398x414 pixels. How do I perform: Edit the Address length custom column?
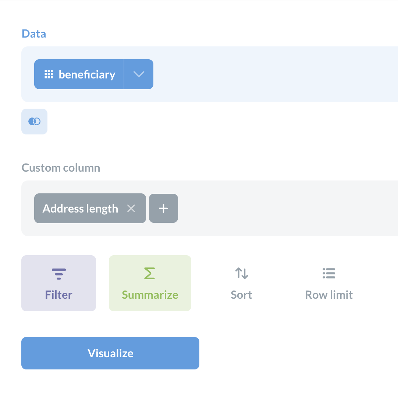(80, 208)
